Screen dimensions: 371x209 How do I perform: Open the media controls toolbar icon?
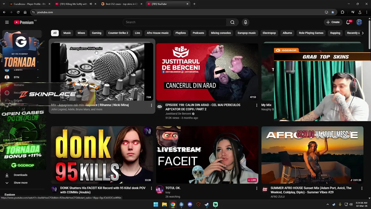tap(353, 12)
